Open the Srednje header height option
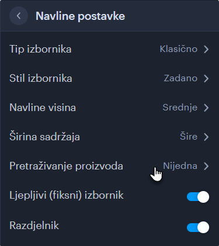The image size is (219, 246). (180, 108)
